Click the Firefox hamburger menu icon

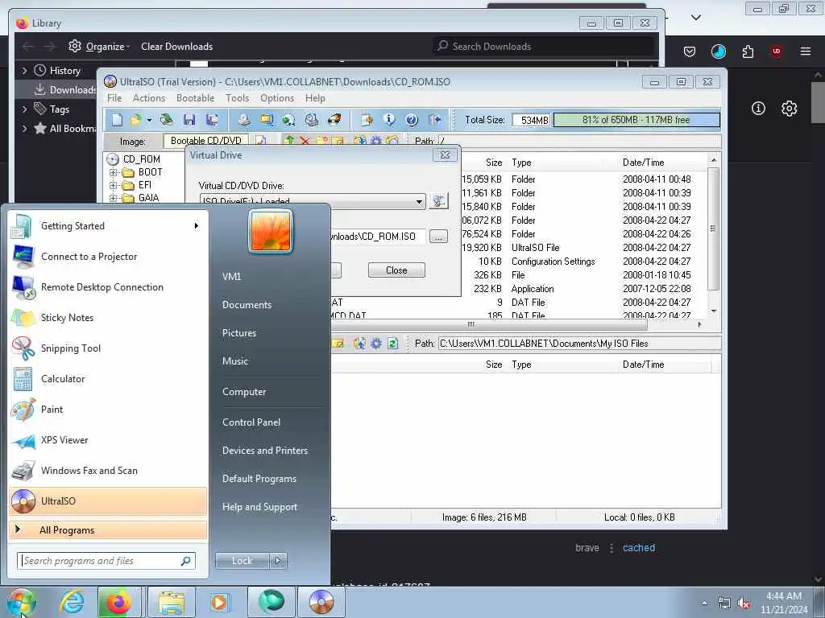tap(806, 51)
